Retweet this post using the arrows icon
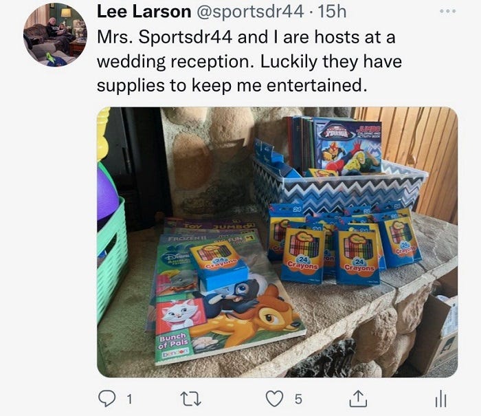This screenshot has height=416, width=481. coord(190,399)
